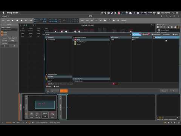Click the volume icon in the menu bar

click(146, 13)
